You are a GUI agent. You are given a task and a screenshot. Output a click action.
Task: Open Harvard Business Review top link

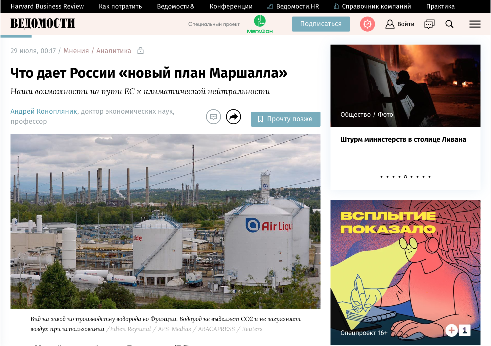click(47, 6)
